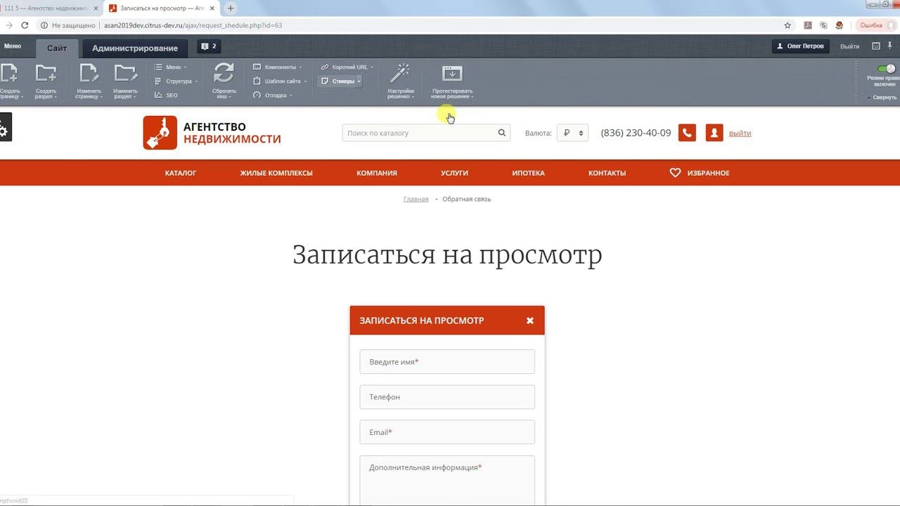The width and height of the screenshot is (900, 506).
Task: Open the currency selector dropdown
Action: (572, 133)
